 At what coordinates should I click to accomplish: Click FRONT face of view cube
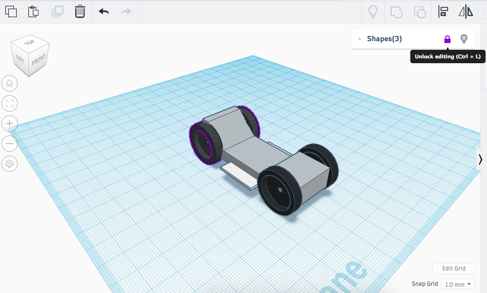coord(39,59)
